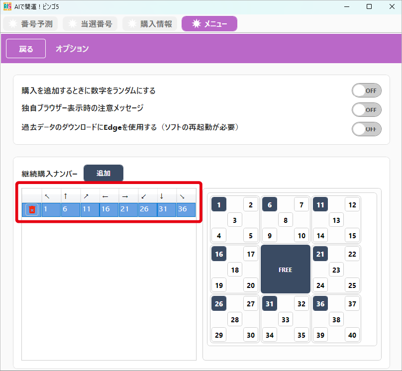The width and height of the screenshot is (402, 371).
Task: Click the 戻る button
Action: click(25, 48)
